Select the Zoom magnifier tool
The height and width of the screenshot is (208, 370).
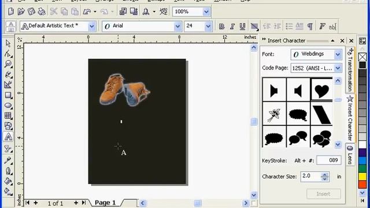pos(8,64)
